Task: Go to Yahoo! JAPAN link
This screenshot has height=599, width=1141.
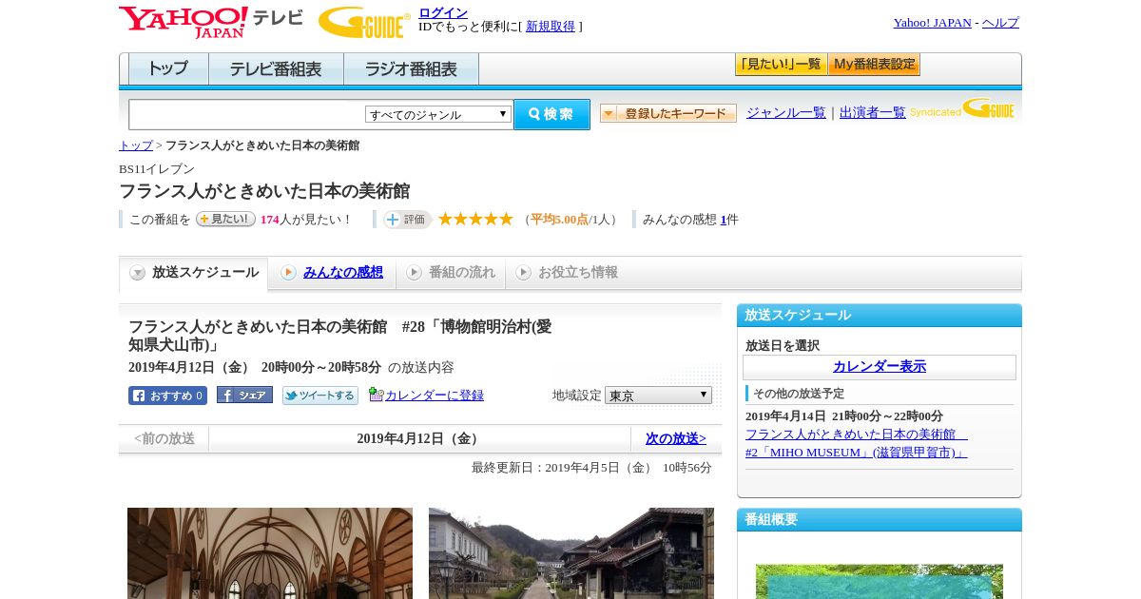Action: [x=932, y=23]
